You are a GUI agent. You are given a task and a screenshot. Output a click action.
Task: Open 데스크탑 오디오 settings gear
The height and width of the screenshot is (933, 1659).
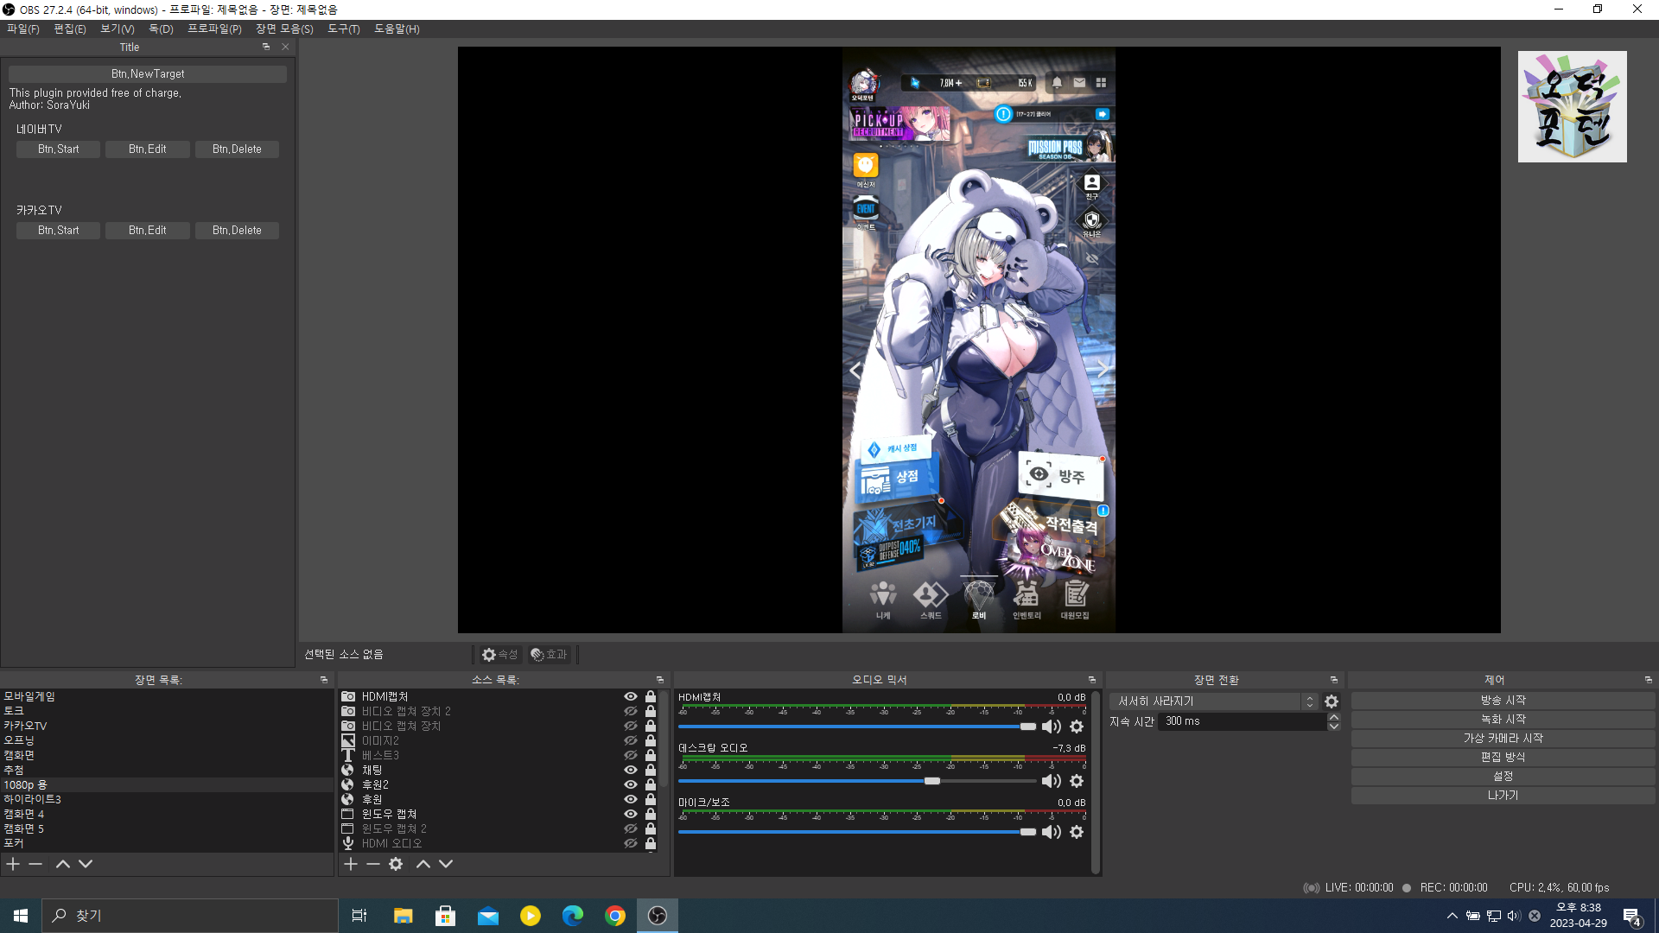tap(1077, 781)
